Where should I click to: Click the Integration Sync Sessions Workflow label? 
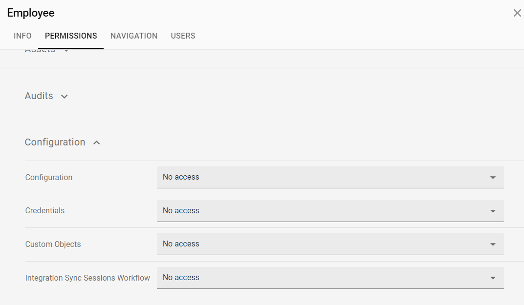click(87, 278)
